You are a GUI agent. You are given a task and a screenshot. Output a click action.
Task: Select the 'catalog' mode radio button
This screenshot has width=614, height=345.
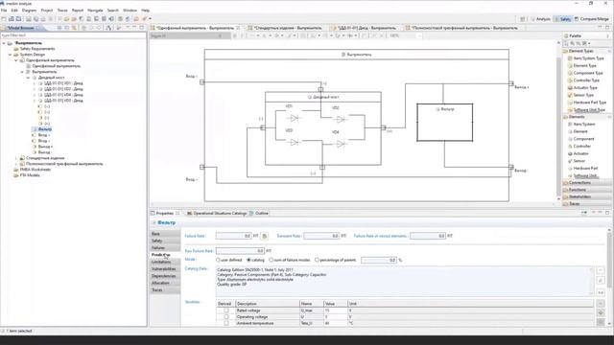[x=248, y=260]
